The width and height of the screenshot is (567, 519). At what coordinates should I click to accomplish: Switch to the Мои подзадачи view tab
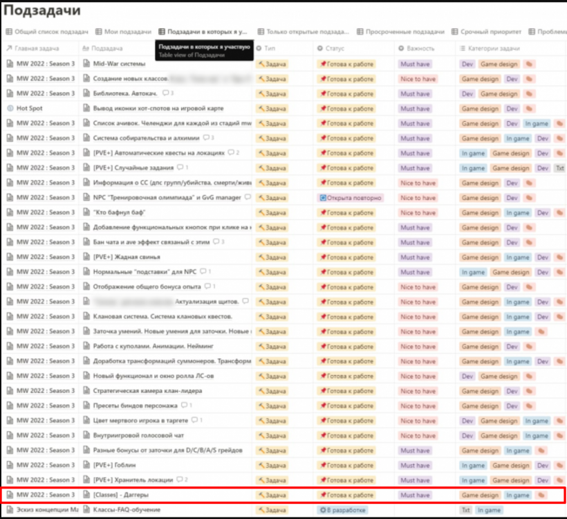click(127, 32)
